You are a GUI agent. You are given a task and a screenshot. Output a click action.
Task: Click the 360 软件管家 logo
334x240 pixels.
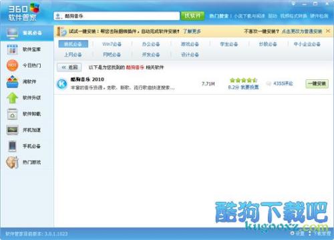[x=23, y=12]
